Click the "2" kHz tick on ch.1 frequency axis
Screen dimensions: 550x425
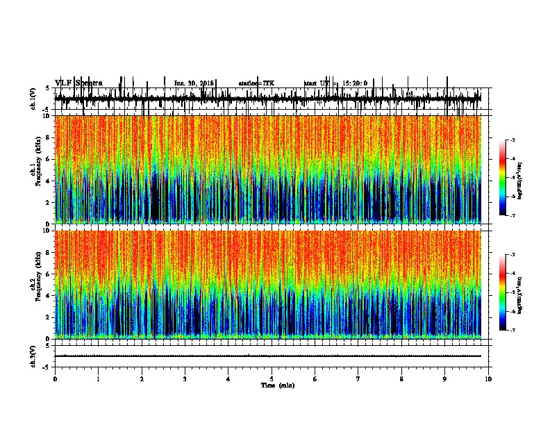coord(48,203)
